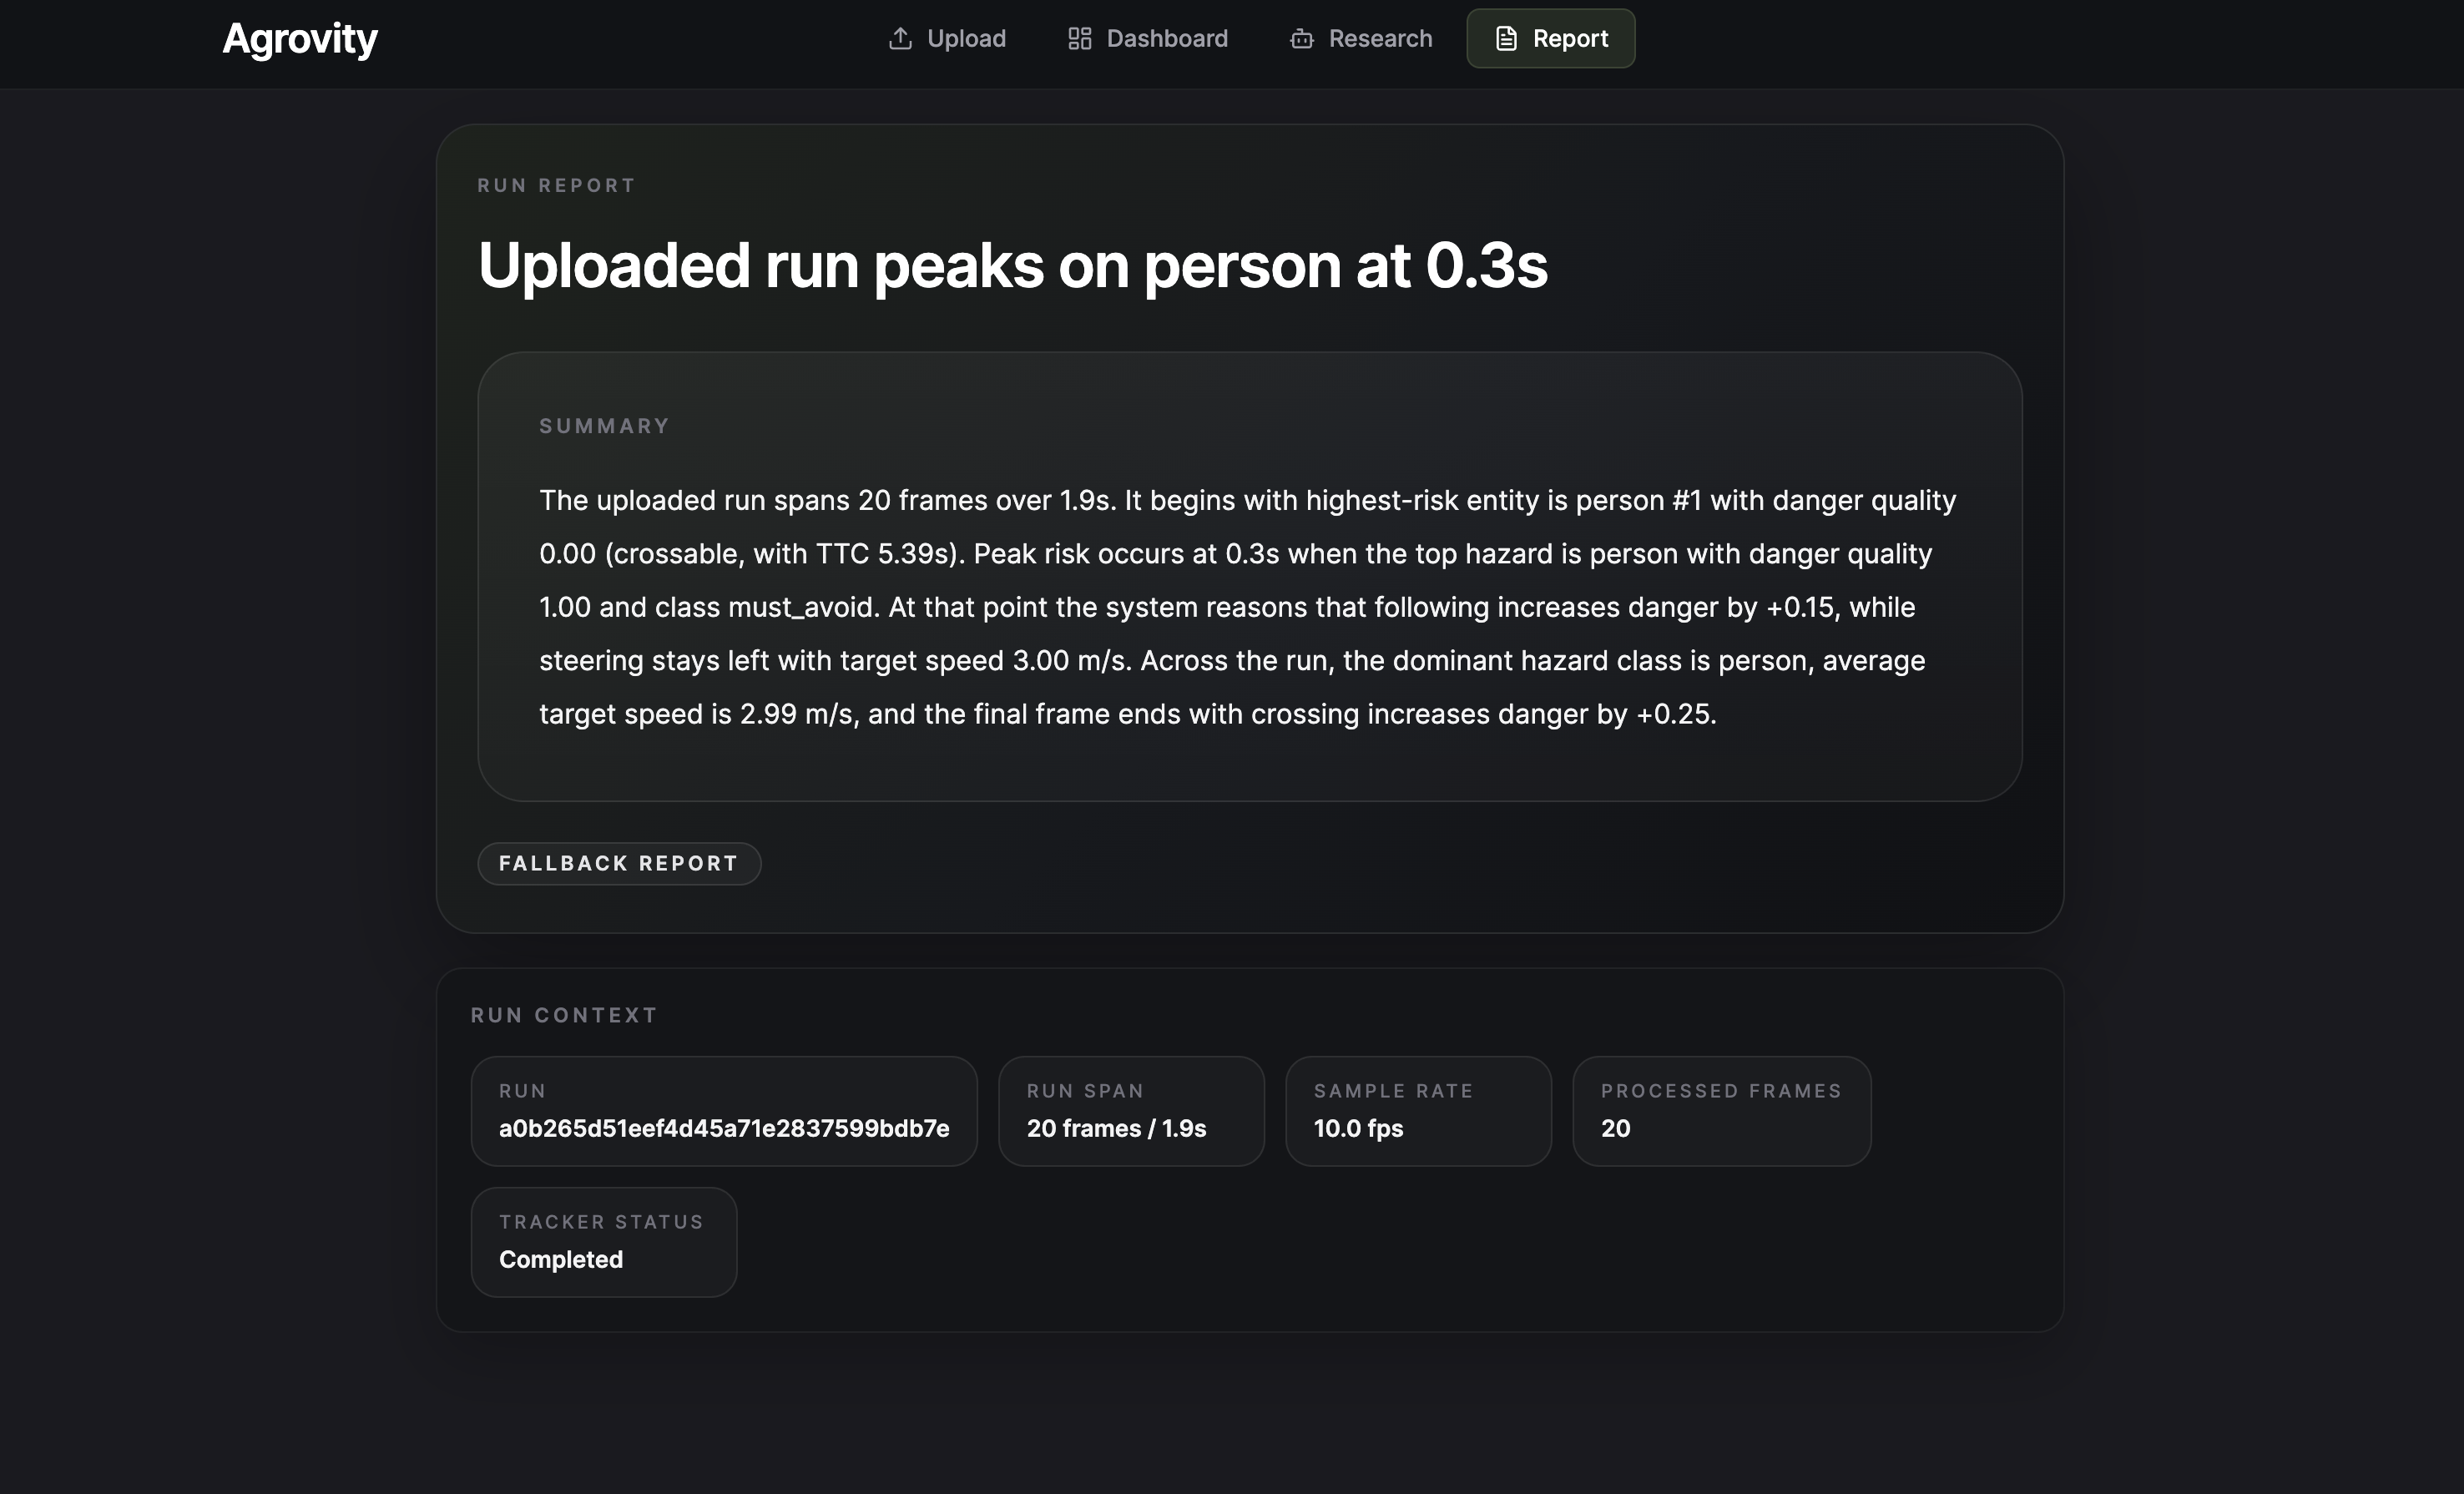Viewport: 2464px width, 1494px height.
Task: Click the Run Report label
Action: point(556,185)
